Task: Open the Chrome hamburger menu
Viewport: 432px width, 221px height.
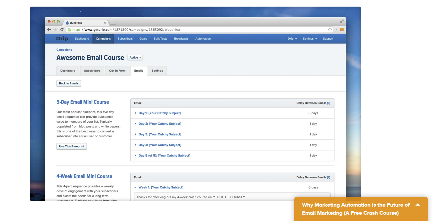Action: (x=342, y=30)
